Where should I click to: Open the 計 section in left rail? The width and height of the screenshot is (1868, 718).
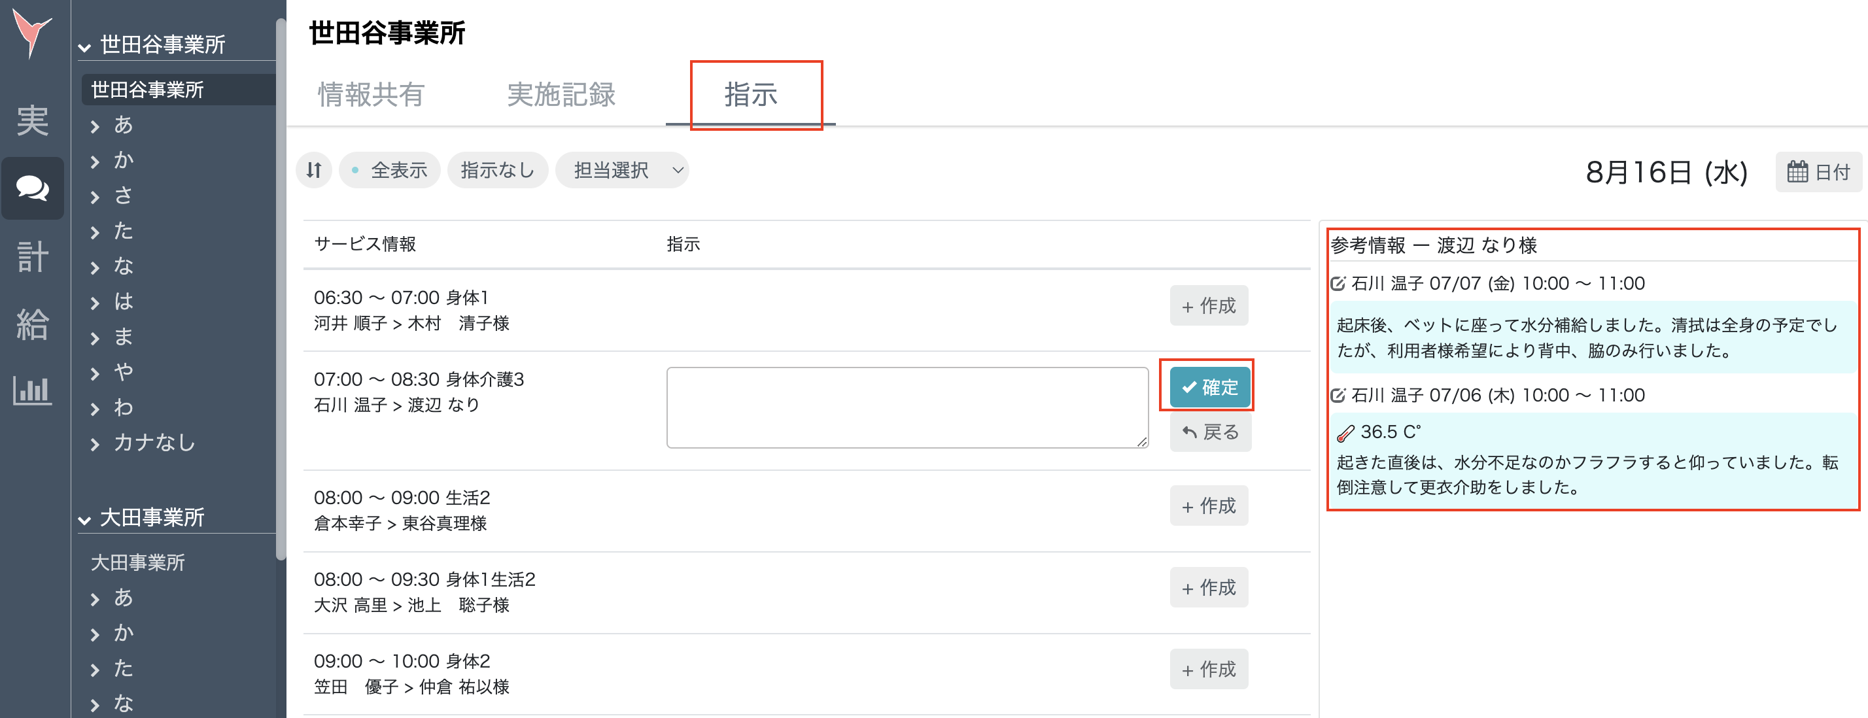click(x=32, y=257)
